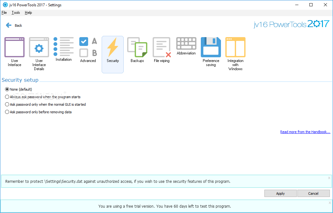Screen dimensions: 333x213
Task: Click the jv16 PowerTools title bar icon
Action: pos(5,5)
